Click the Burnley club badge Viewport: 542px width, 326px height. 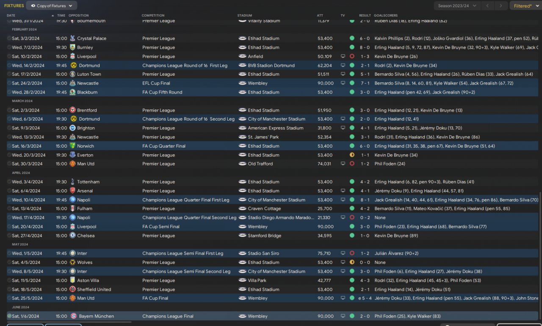72,47
